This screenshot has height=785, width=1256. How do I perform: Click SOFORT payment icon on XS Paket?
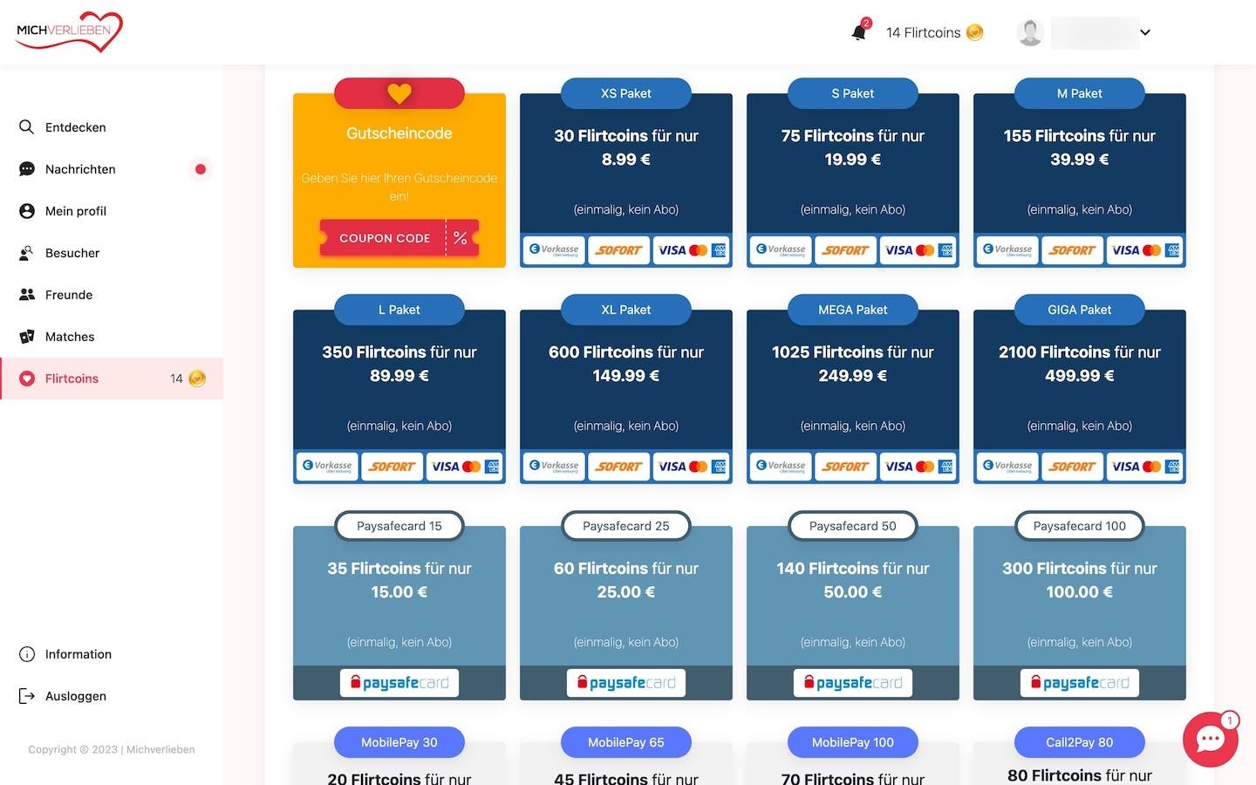[618, 250]
